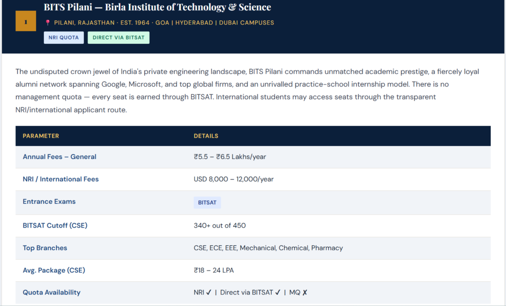
Task: Open the Annual Fees – General link
Action: [x=59, y=156]
